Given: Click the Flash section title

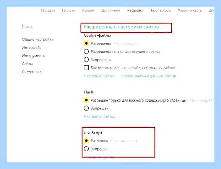Looking at the screenshot, I should (x=88, y=92).
